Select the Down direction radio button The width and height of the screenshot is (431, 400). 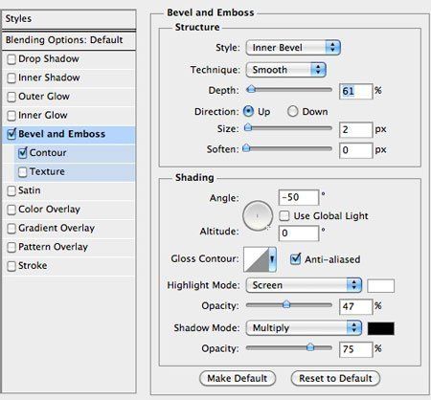(292, 111)
